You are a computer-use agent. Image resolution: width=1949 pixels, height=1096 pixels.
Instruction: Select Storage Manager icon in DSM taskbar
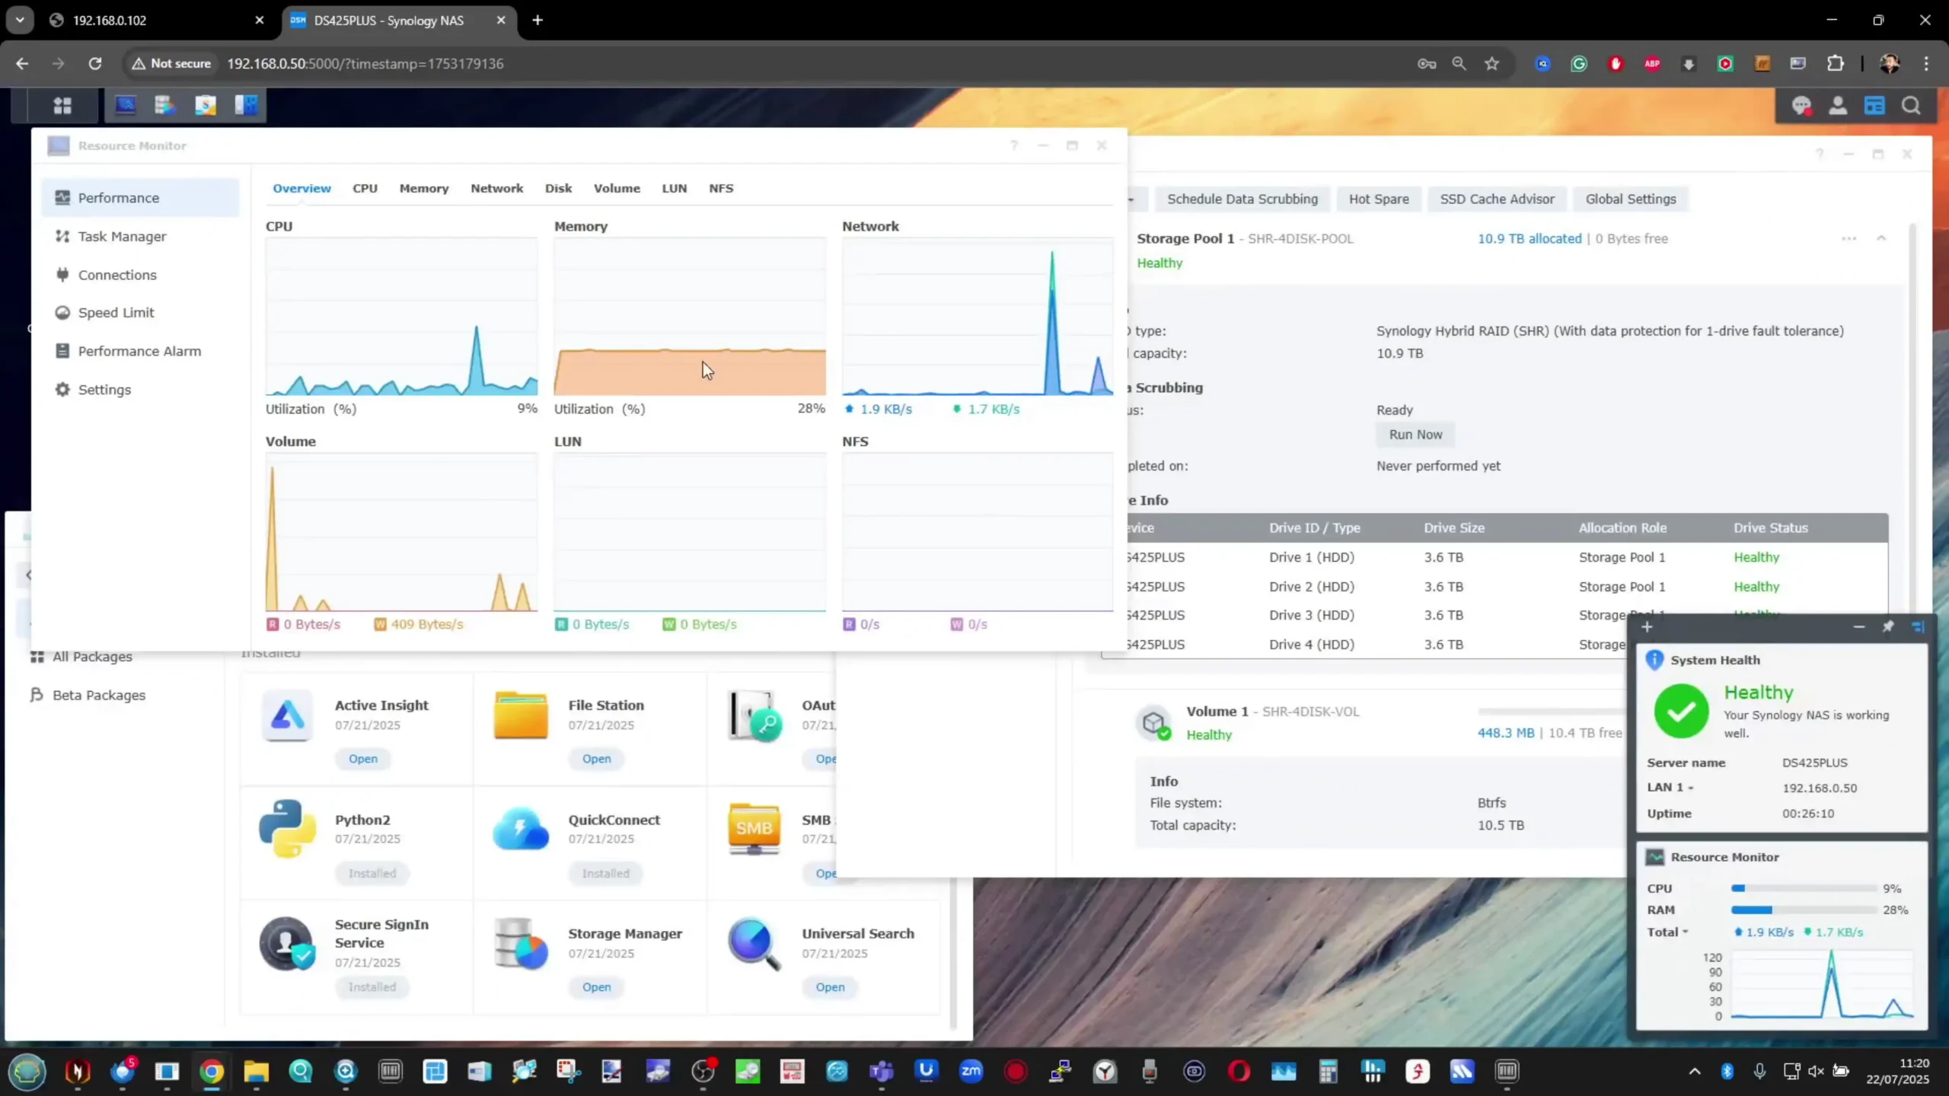click(x=164, y=105)
